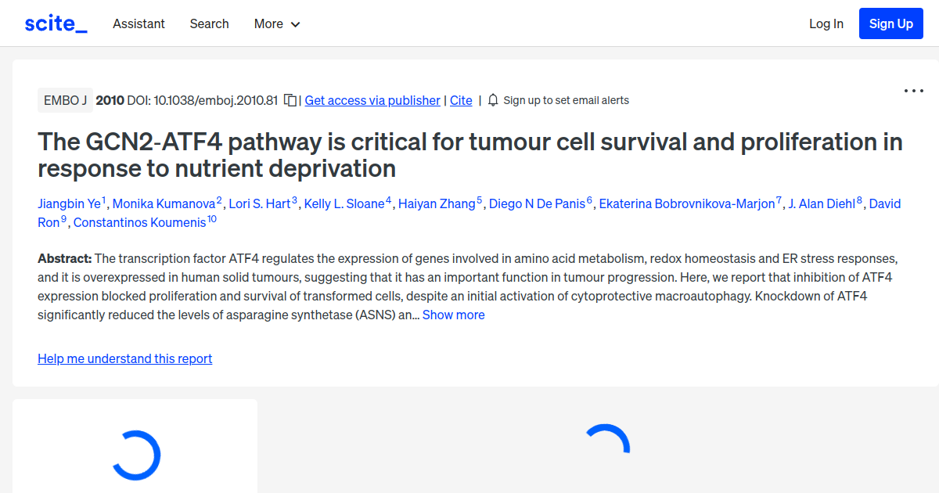Image resolution: width=939 pixels, height=493 pixels.
Task: Click author David Ron's name
Action: pos(885,203)
